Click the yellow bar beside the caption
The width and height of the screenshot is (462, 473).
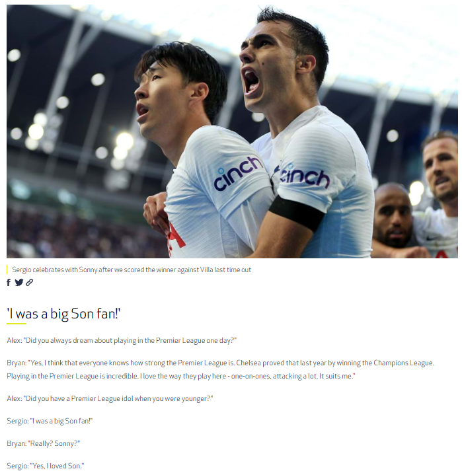(x=7, y=270)
